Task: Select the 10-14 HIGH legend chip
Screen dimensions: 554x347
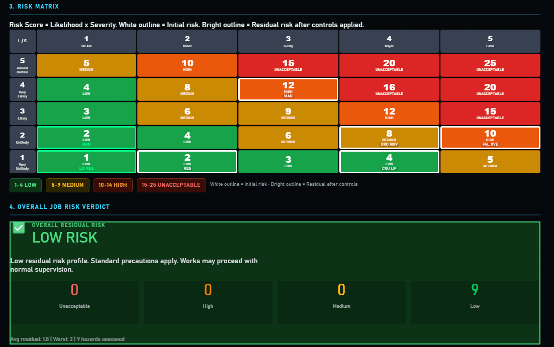Action: [x=113, y=185]
